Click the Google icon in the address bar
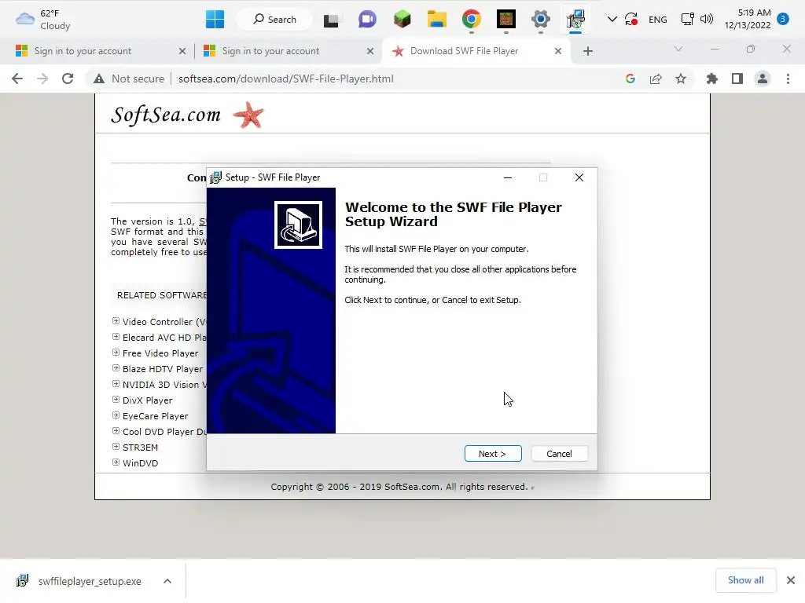 pos(630,79)
